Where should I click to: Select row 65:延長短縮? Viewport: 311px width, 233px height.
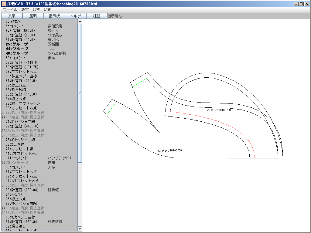[x=39, y=90]
